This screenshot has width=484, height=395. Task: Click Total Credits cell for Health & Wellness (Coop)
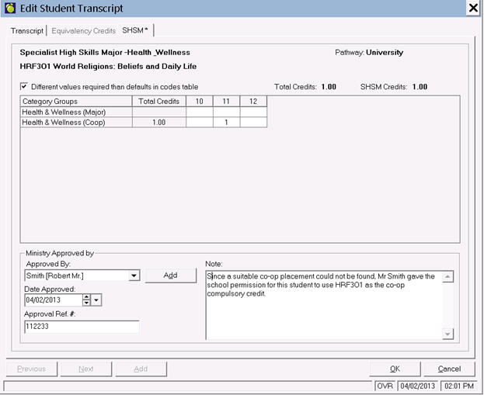point(158,123)
